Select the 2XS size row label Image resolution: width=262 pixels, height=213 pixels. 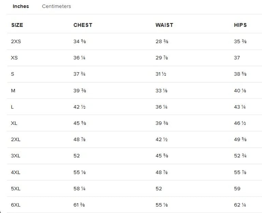point(16,41)
